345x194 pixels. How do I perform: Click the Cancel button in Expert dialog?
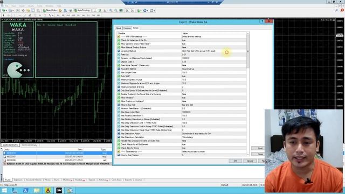pyautogui.click(x=250, y=161)
